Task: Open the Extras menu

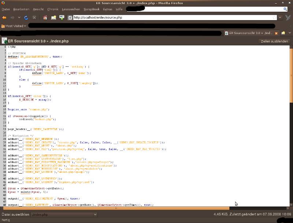Action: tap(108, 9)
